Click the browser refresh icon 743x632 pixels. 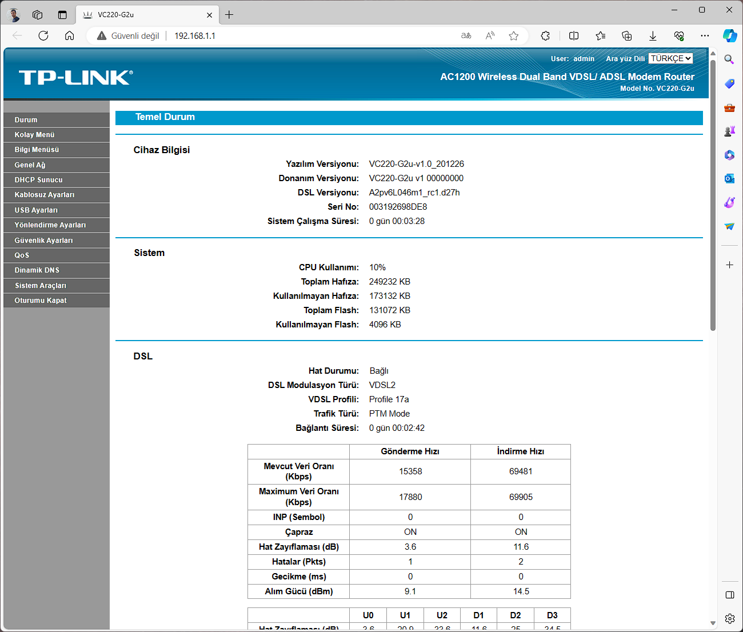click(x=43, y=35)
